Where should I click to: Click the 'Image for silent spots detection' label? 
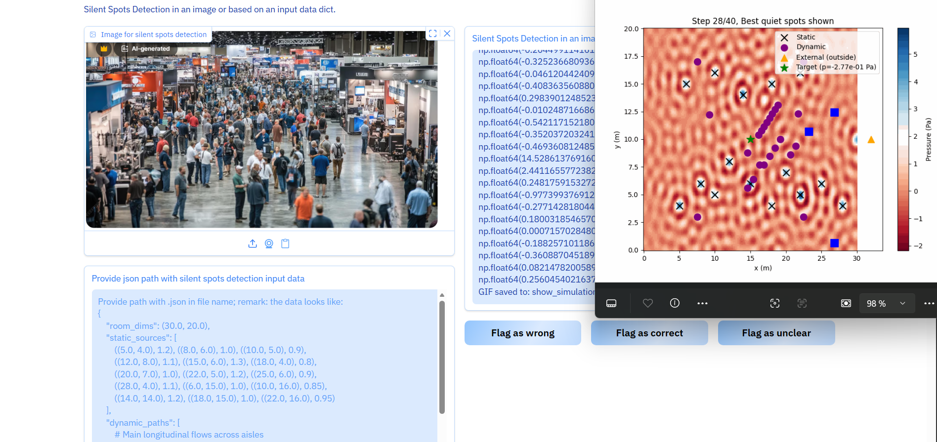point(154,35)
